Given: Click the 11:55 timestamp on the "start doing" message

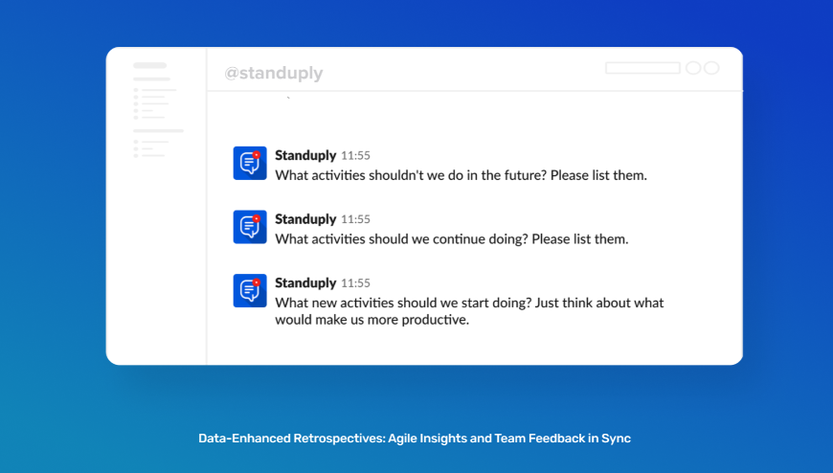Looking at the screenshot, I should click(355, 284).
